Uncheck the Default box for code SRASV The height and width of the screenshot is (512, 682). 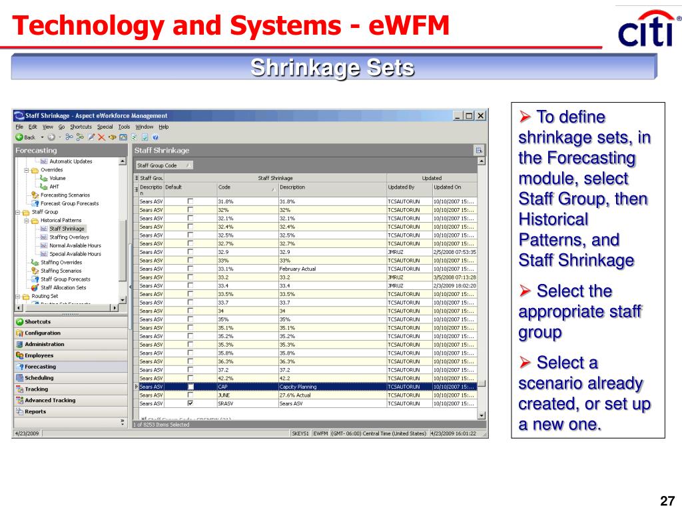click(x=190, y=403)
